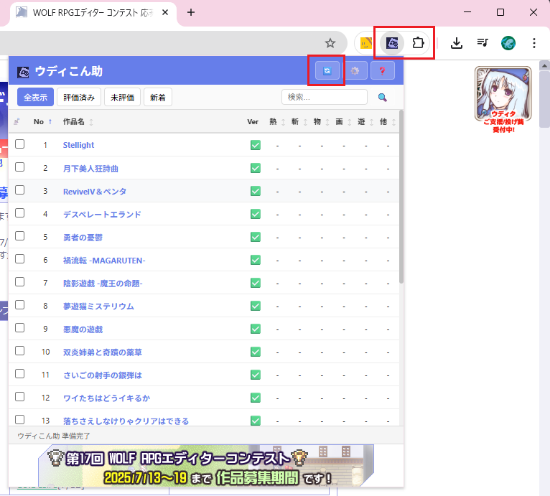Sort by the 画 rating column
The image size is (550, 496).
343,122
